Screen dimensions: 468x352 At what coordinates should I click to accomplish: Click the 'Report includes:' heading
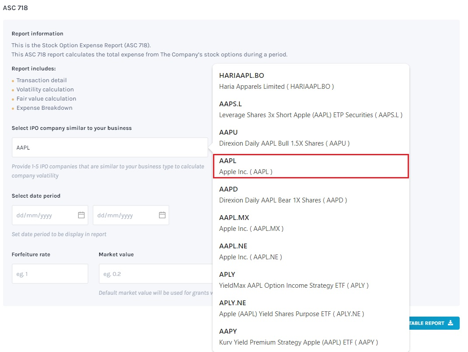[34, 69]
